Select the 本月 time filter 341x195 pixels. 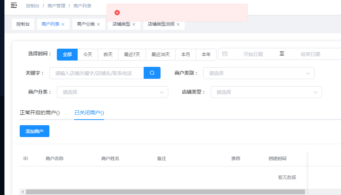pos(185,54)
